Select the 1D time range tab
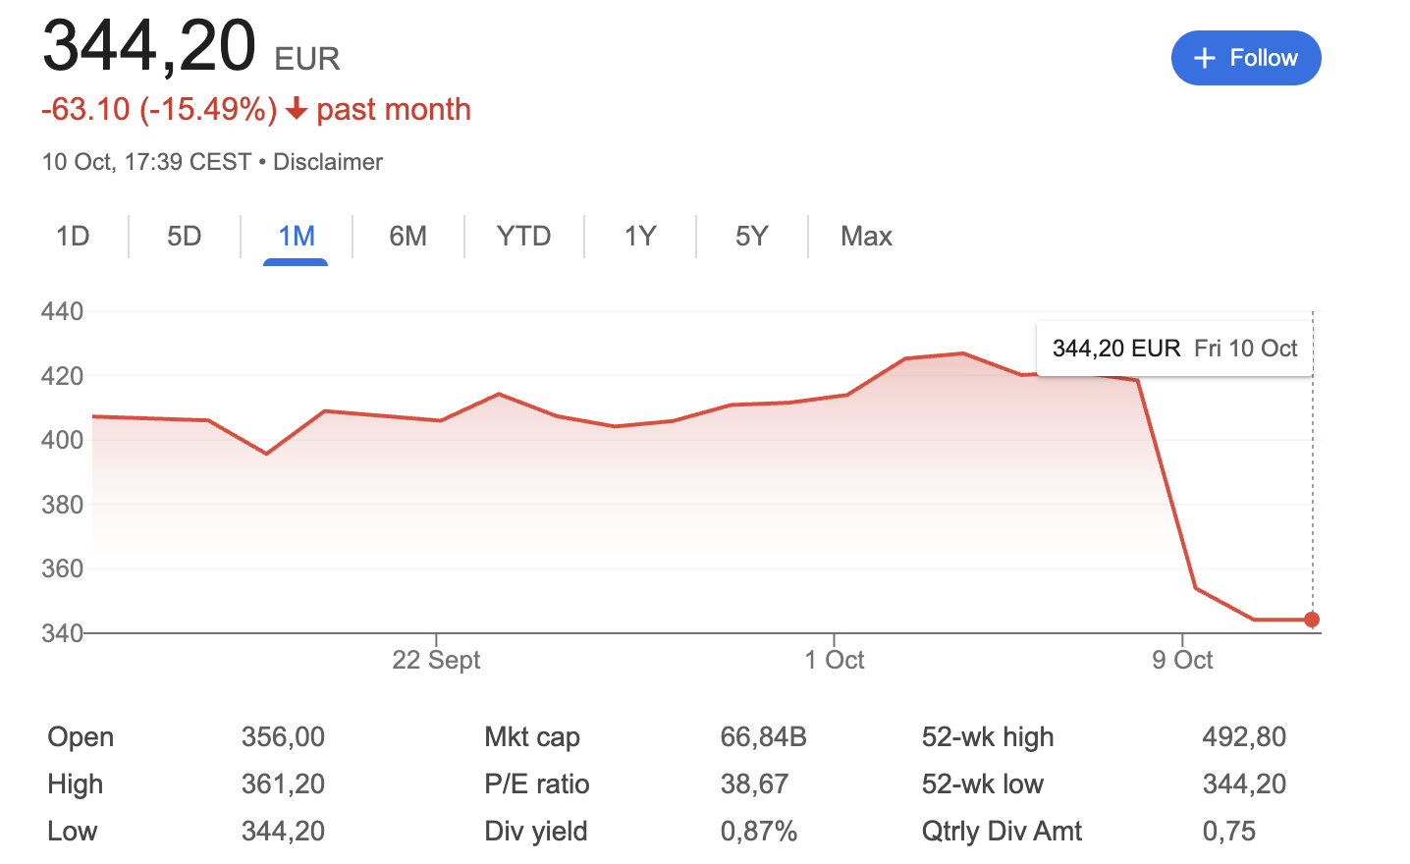The height and width of the screenshot is (864, 1410). [73, 237]
